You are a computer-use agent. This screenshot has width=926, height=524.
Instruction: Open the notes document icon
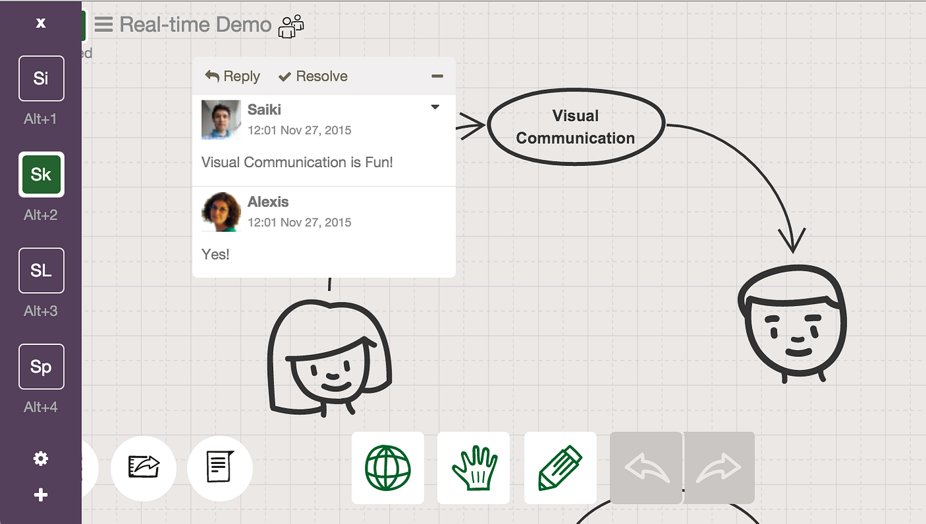(x=220, y=468)
